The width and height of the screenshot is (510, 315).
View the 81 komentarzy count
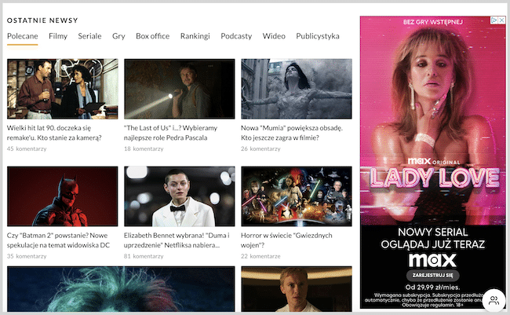click(144, 256)
